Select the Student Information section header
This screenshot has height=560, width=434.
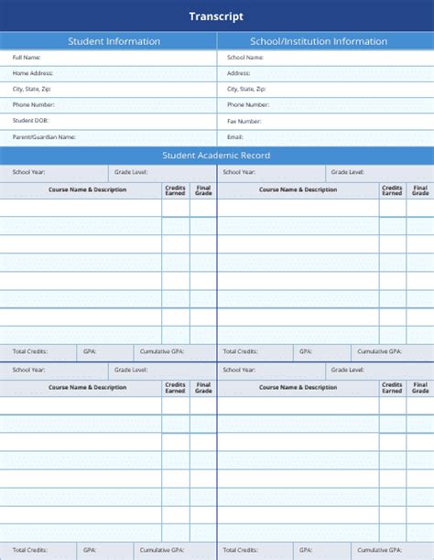click(108, 41)
